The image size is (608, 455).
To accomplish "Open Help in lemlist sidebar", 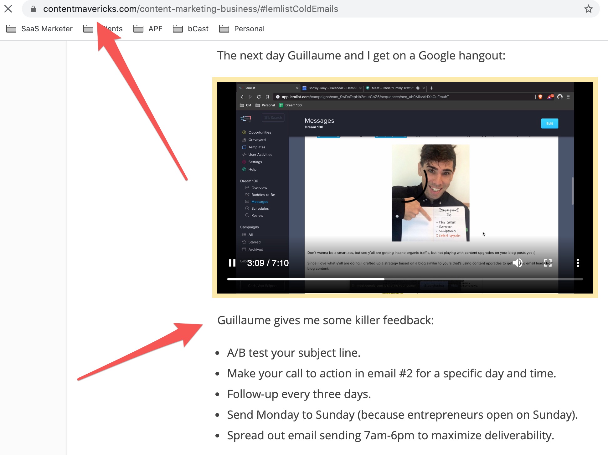I will 249,169.
